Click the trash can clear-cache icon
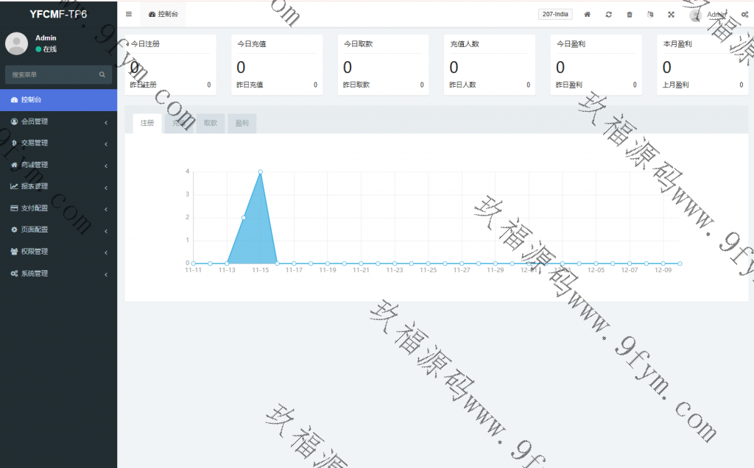Screen dimensions: 754x468 tap(629, 14)
